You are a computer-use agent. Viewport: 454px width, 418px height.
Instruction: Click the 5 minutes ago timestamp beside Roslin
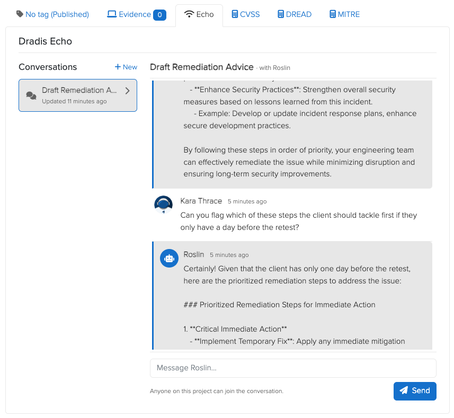click(x=229, y=255)
